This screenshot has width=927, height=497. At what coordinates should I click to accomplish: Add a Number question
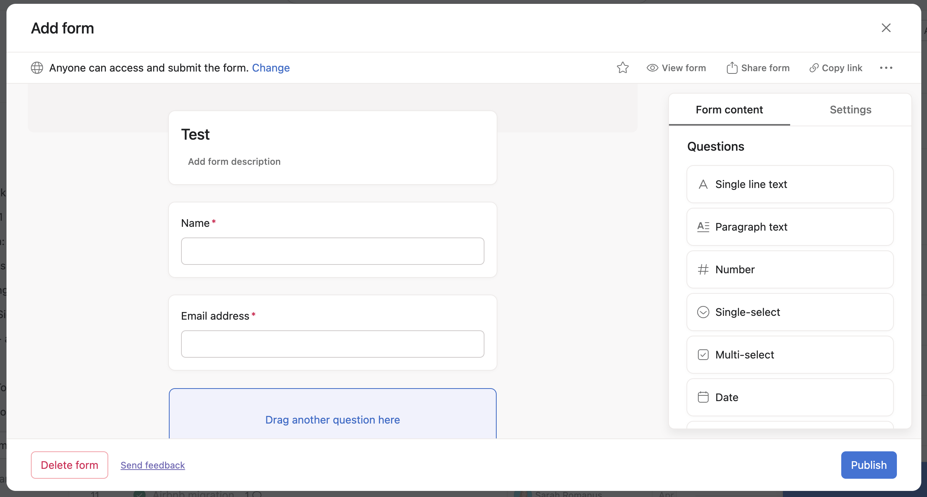click(x=789, y=269)
